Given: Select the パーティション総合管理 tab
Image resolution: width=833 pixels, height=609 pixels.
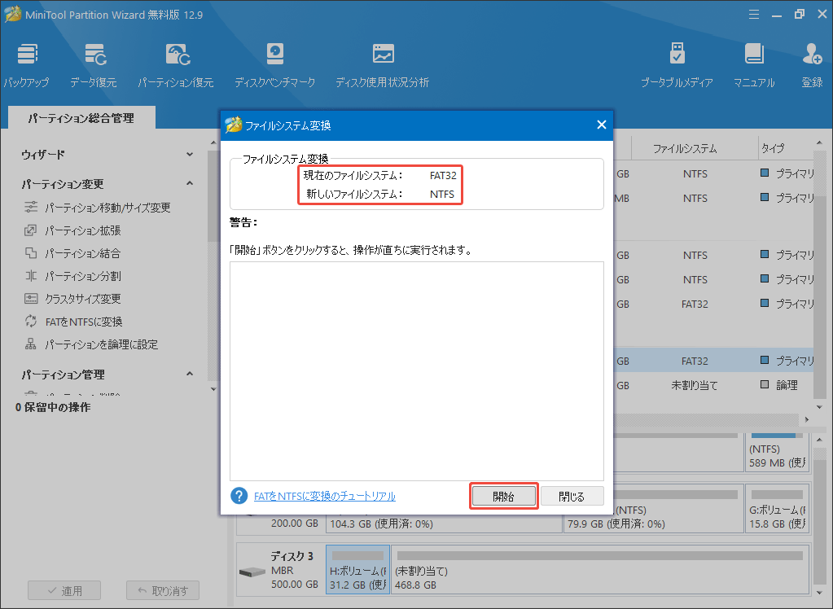Looking at the screenshot, I should point(81,118).
